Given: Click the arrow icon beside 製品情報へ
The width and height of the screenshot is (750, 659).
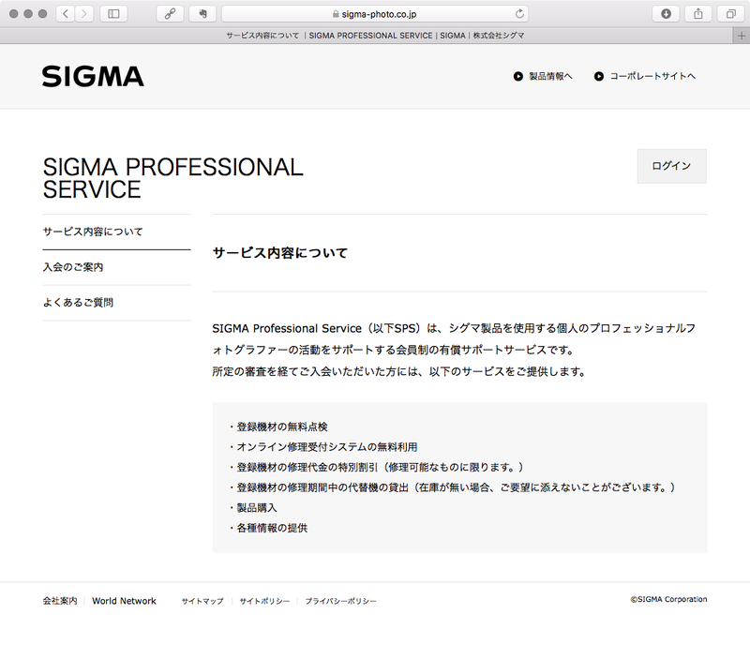Looking at the screenshot, I should tap(516, 76).
